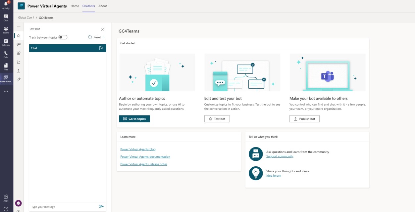The image size is (415, 212).
Task: Open Help at bottom of Teams rail
Action: click(6, 209)
